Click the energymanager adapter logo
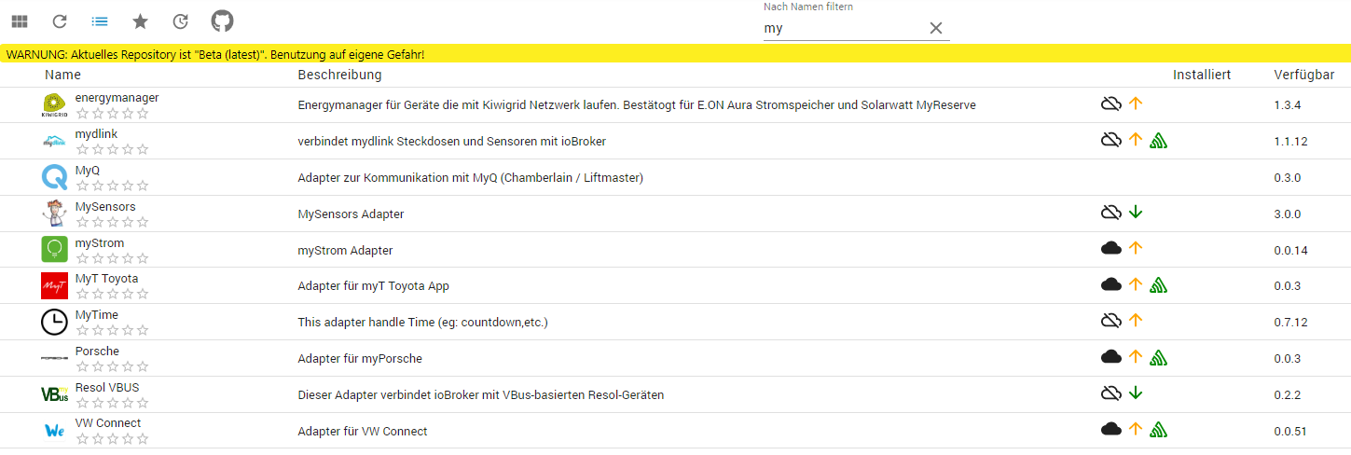This screenshot has width=1351, height=455. 55,105
